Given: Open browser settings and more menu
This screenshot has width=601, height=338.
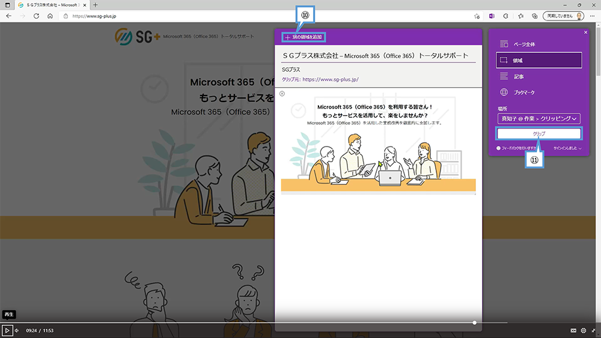Looking at the screenshot, I should coord(592,16).
